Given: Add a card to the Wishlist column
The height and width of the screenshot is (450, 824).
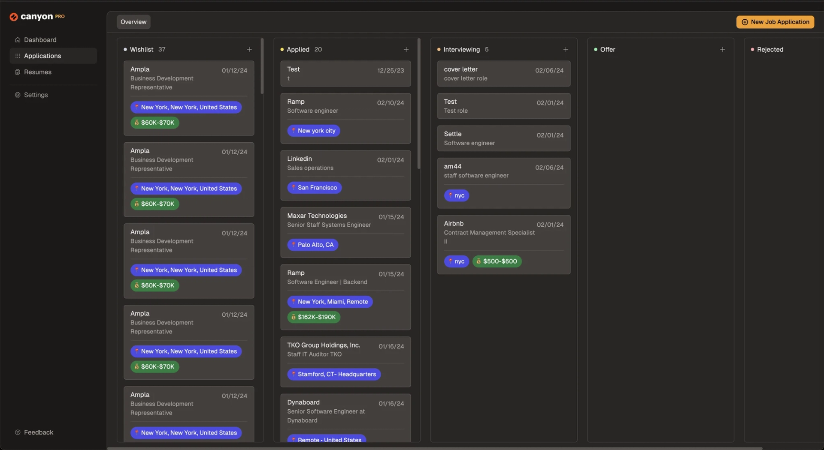Looking at the screenshot, I should click(x=249, y=50).
